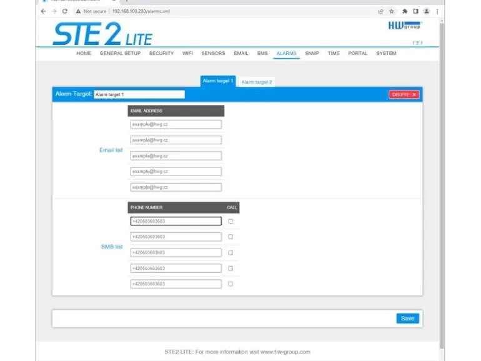This screenshot has width=481, height=361.
Task: Go to the PORTAL page
Action: pyautogui.click(x=358, y=53)
